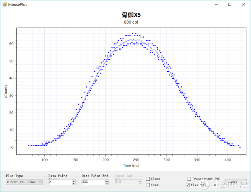Click the SavePNG button
Screen dimensions: 251x192
235,182
